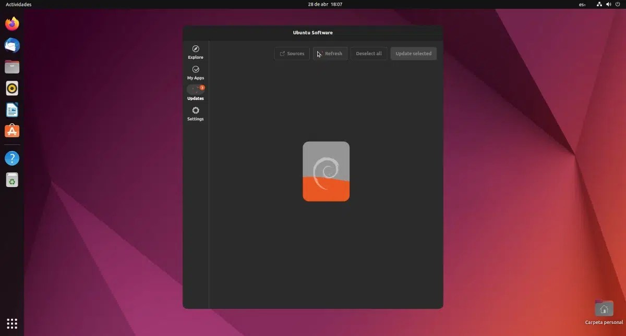Open Files manager from the dock

tap(12, 67)
